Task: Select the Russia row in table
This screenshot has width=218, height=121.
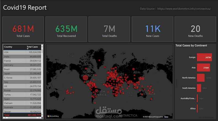Action: point(22,91)
